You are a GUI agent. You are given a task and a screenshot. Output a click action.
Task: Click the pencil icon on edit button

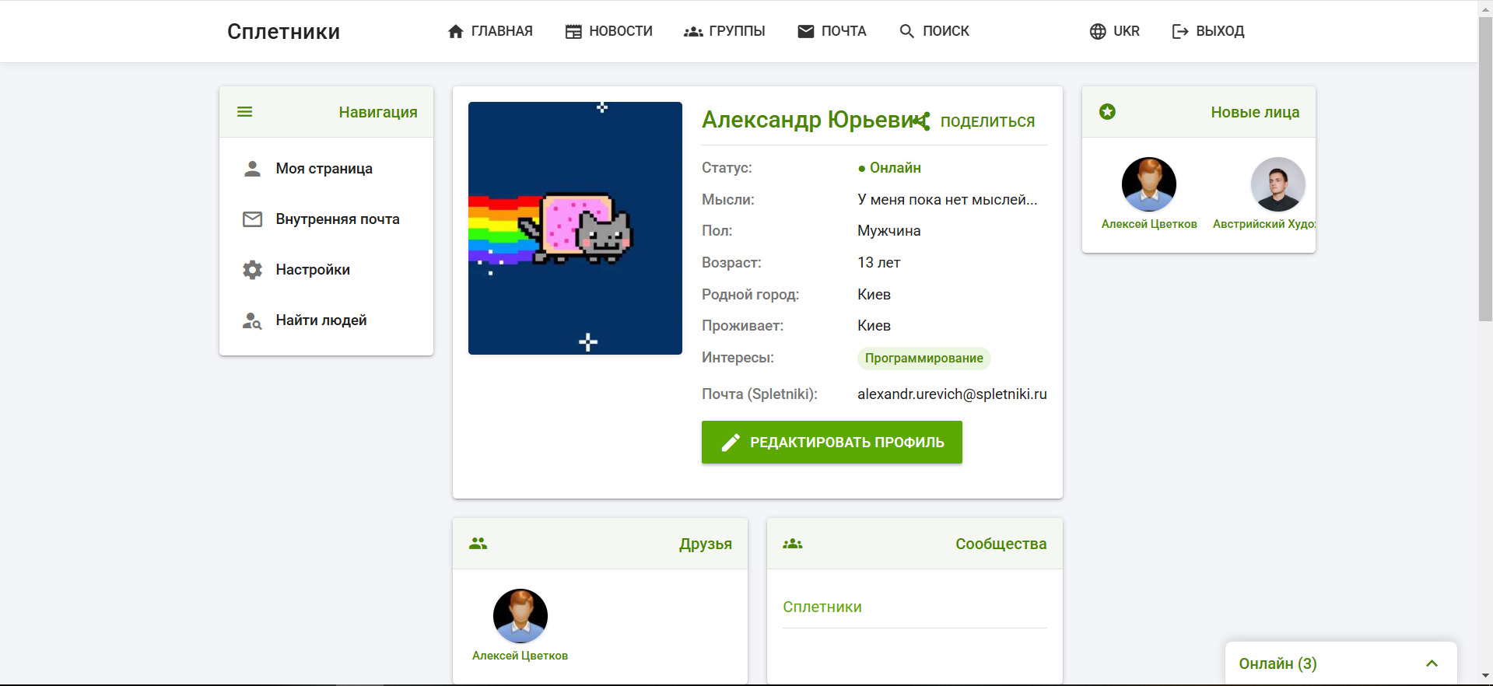[731, 443]
